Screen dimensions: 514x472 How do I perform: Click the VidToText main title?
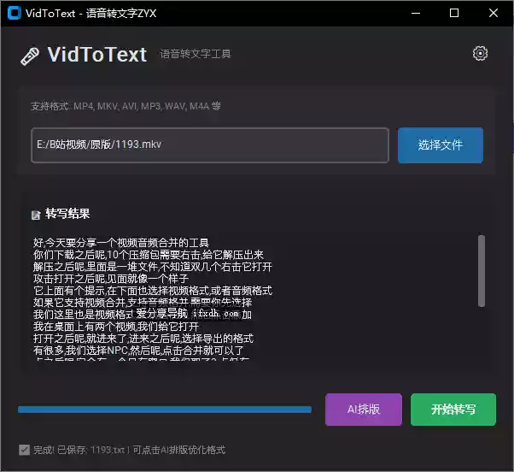click(97, 55)
